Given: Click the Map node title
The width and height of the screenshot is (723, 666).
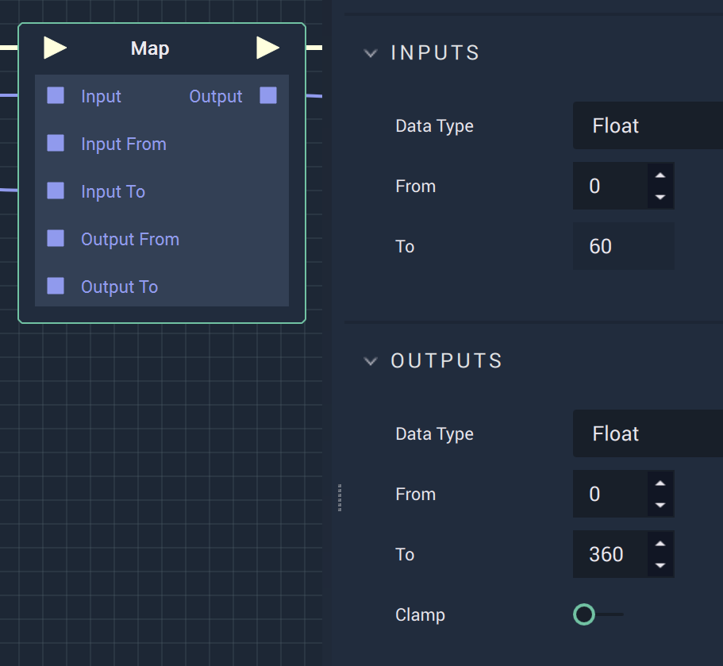Looking at the screenshot, I should coord(150,49).
